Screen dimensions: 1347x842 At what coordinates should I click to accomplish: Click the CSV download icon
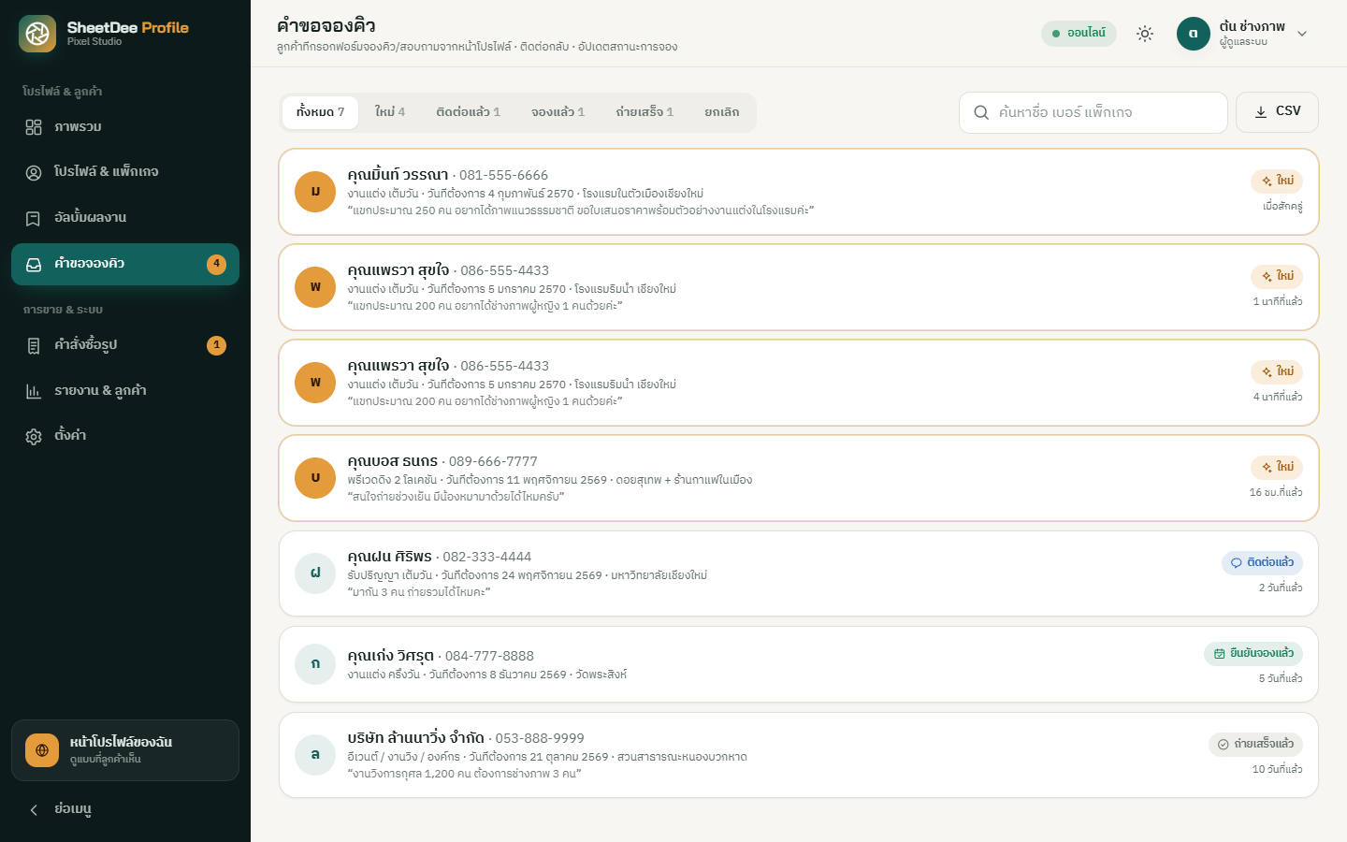pyautogui.click(x=1261, y=111)
